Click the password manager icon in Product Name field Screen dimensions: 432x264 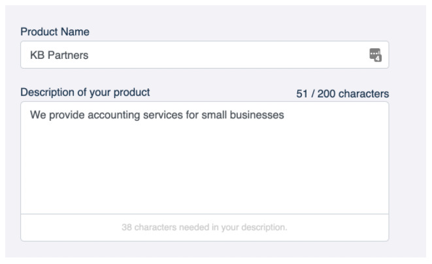pos(375,55)
